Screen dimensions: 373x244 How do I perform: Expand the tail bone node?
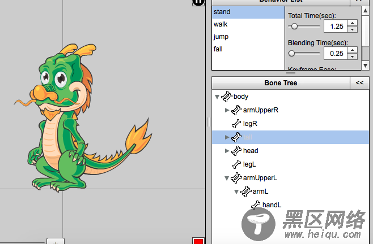click(x=227, y=137)
